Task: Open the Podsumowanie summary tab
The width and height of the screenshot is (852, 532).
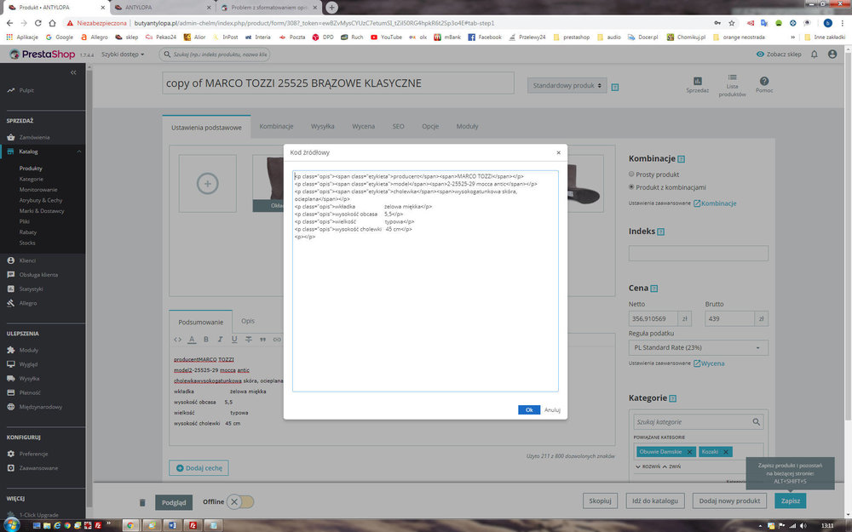Action: click(200, 322)
